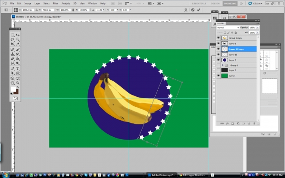Toggle maintain aspect ratio link icon

click(x=73, y=10)
